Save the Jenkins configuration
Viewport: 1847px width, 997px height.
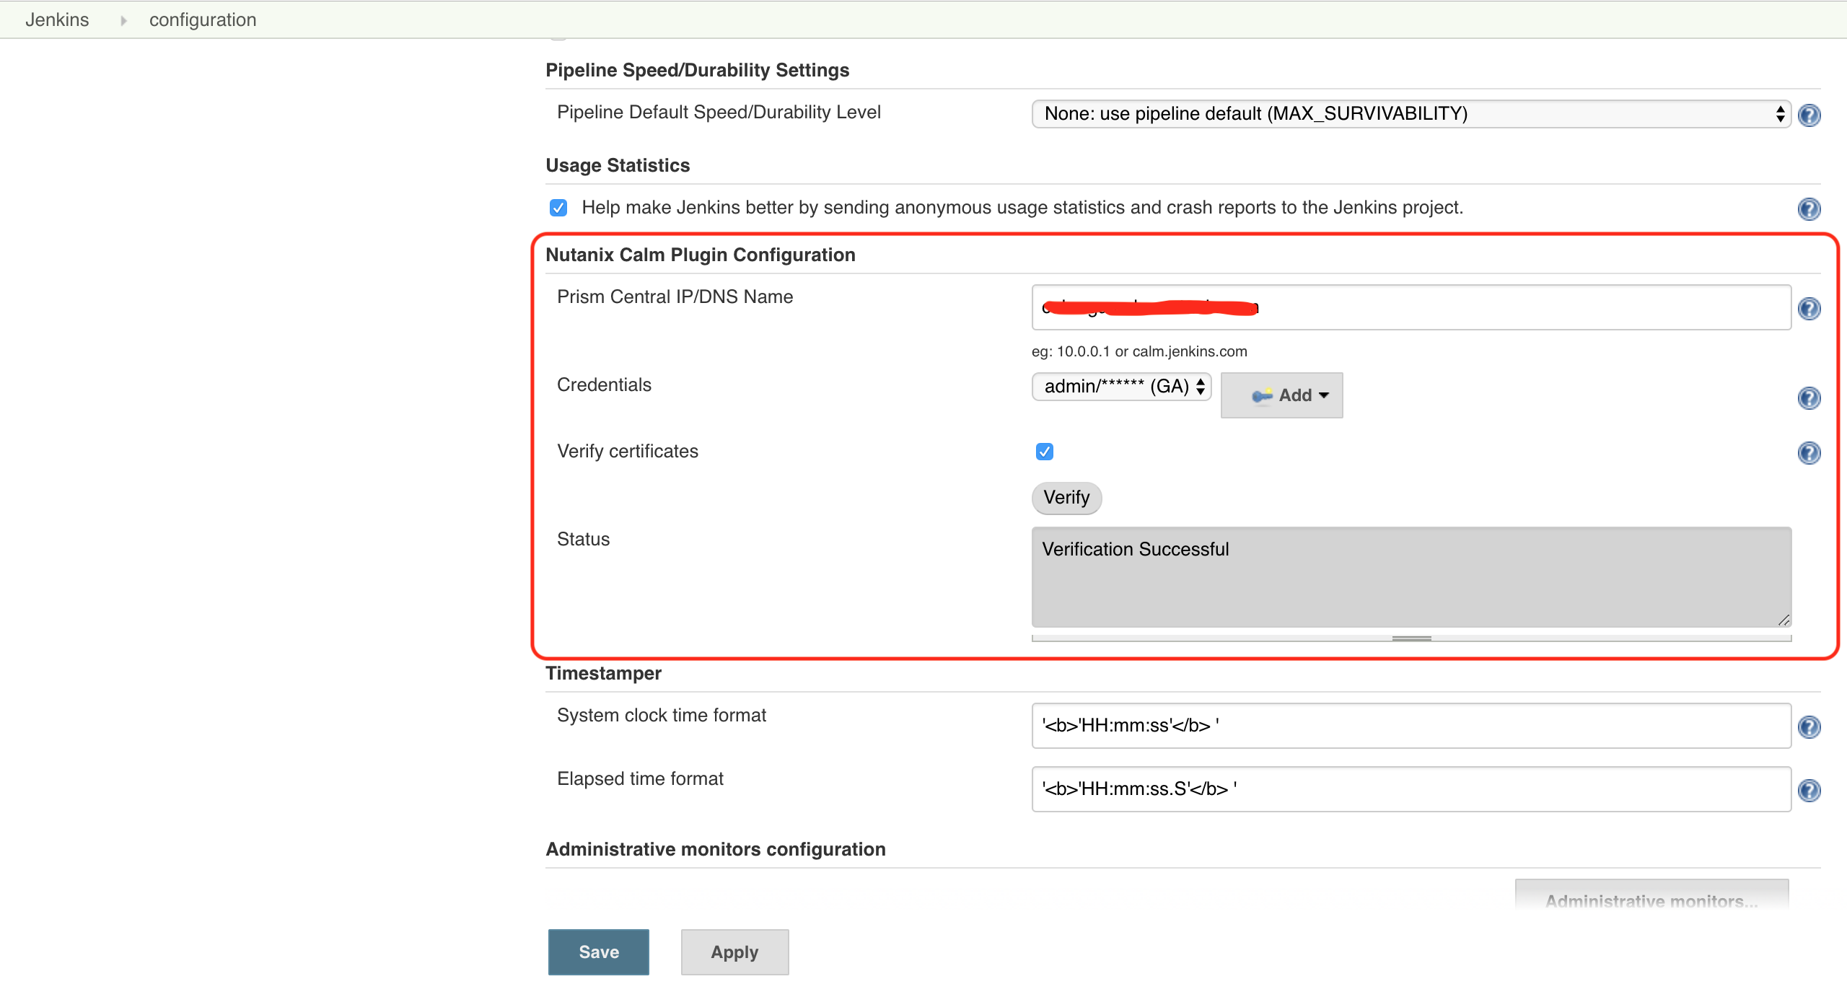click(599, 952)
